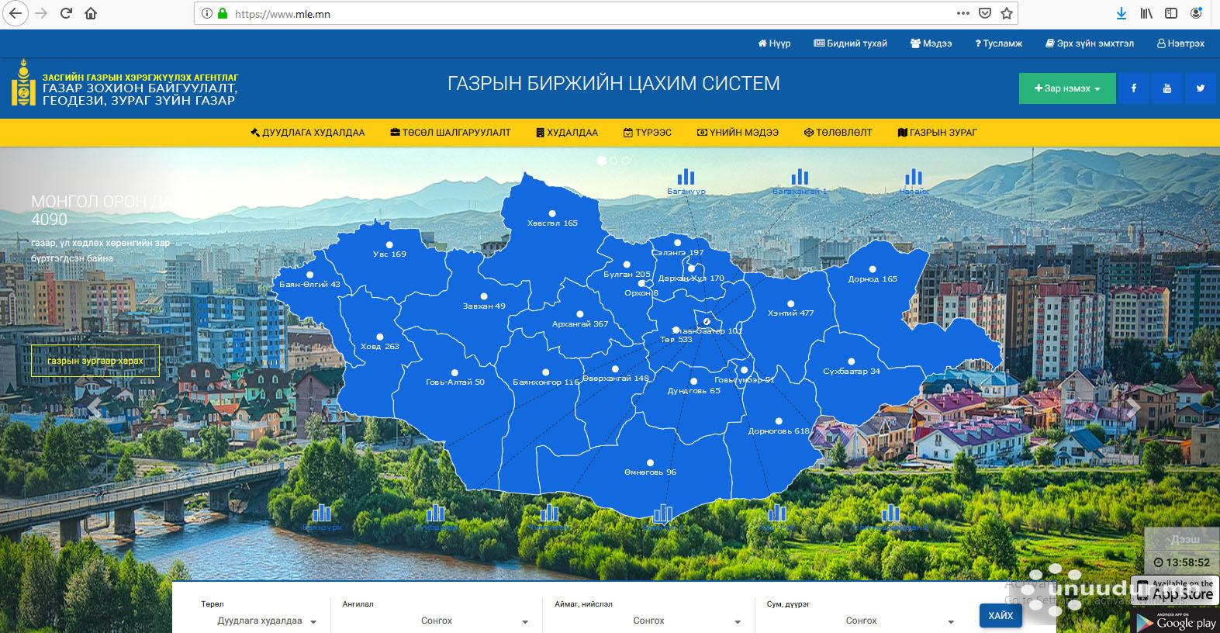Screen dimensions: 1220x633
Task: Click the Налайх district chart icon
Action: pyautogui.click(x=914, y=178)
